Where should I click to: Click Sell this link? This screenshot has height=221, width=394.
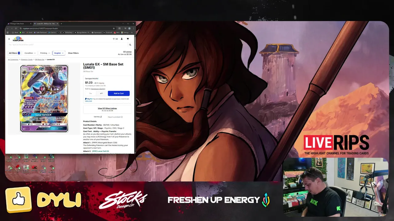pos(97,117)
